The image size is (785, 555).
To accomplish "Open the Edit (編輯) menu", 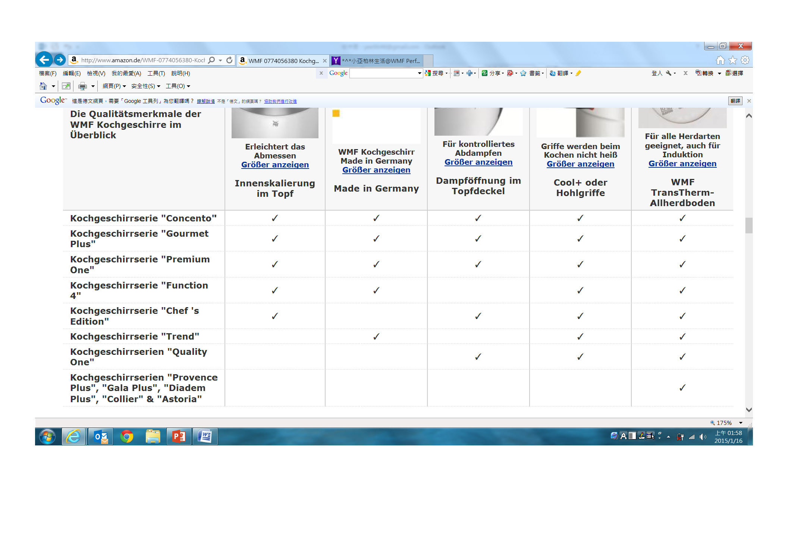I will [72, 73].
